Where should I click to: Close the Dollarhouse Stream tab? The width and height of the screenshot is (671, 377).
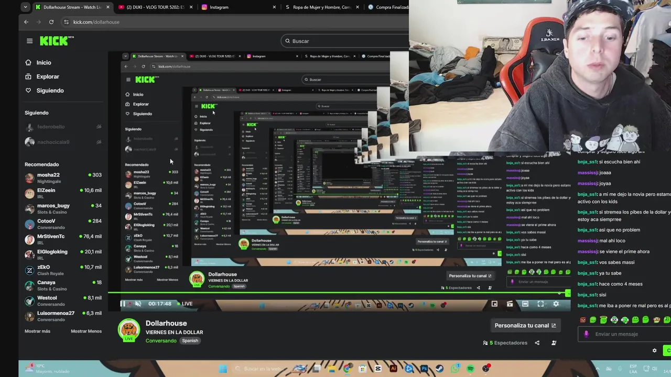click(108, 7)
